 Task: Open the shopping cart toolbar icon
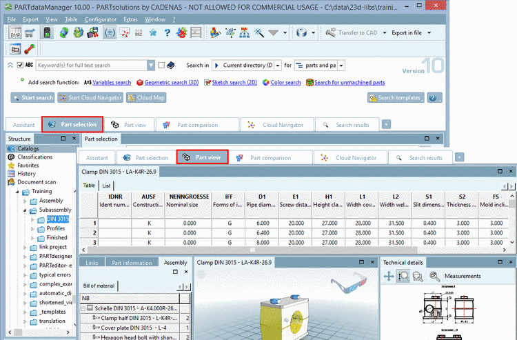tap(30, 32)
